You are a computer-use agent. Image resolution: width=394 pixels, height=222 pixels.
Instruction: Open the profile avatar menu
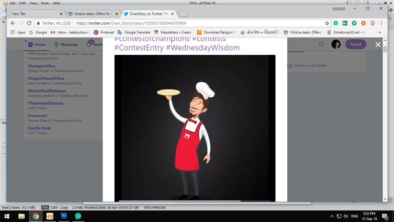pyautogui.click(x=336, y=44)
